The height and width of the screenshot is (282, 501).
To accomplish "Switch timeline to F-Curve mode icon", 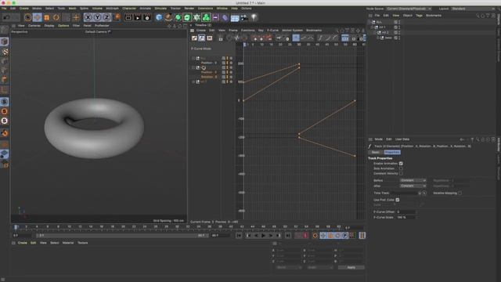I will pyautogui.click(x=202, y=38).
